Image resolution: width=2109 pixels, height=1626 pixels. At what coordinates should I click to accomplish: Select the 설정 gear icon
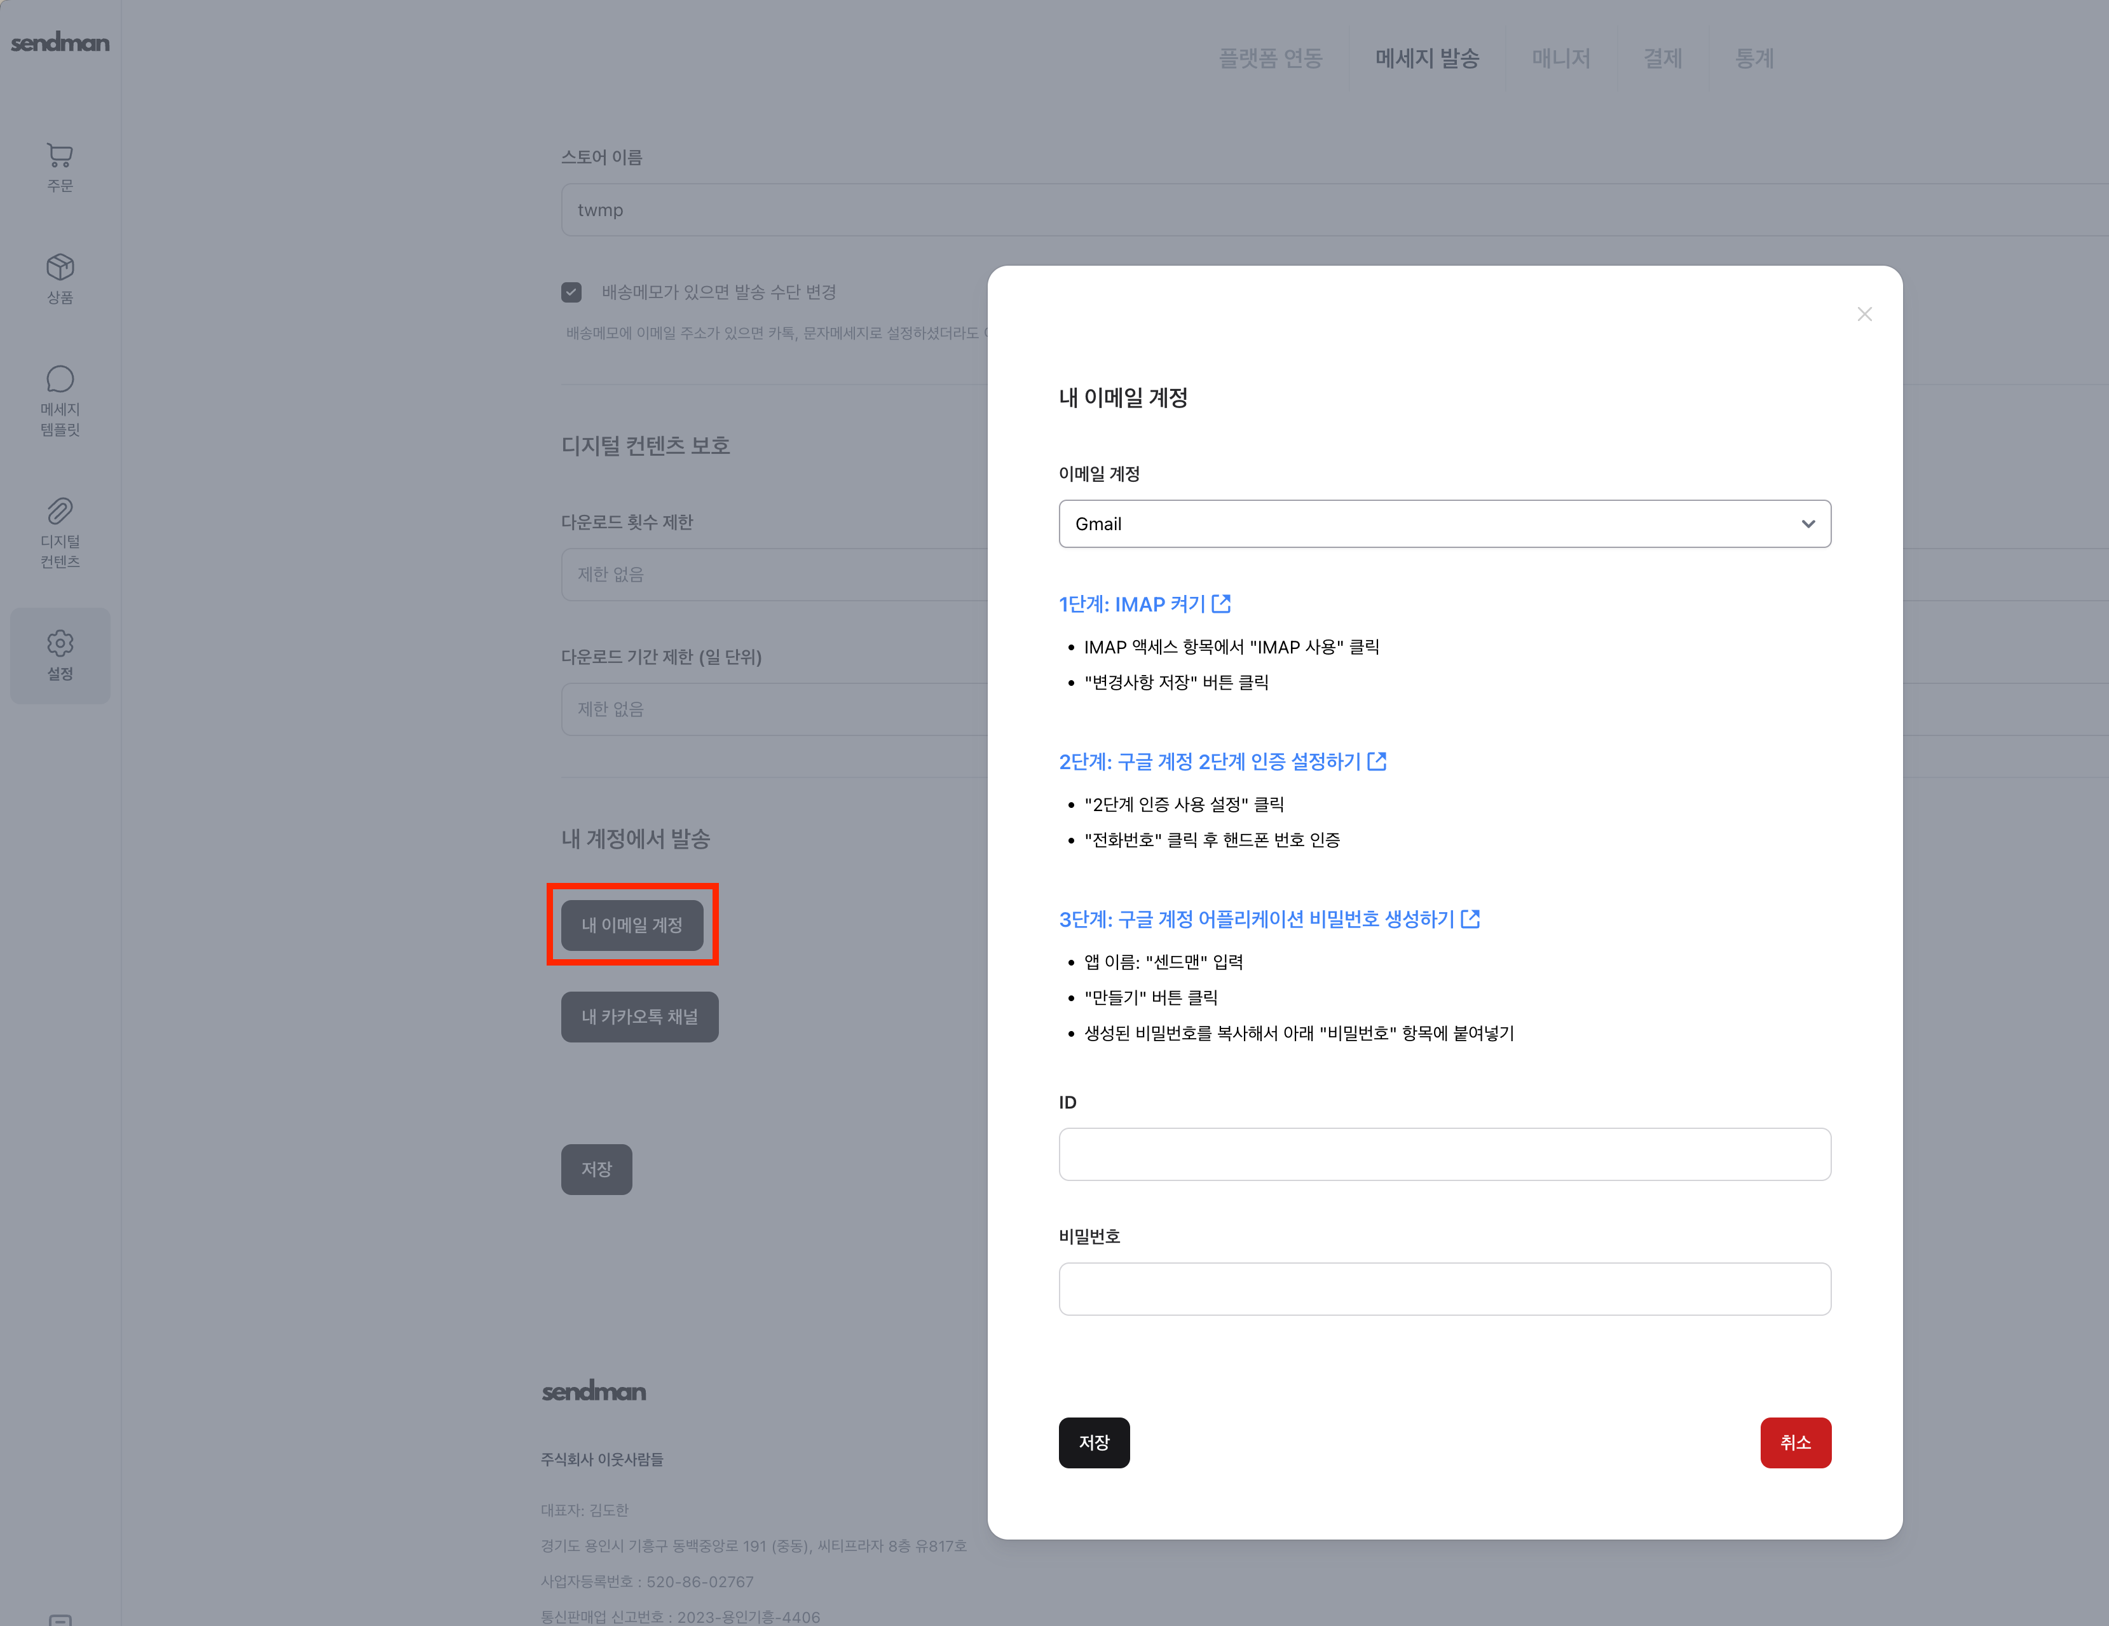point(60,644)
